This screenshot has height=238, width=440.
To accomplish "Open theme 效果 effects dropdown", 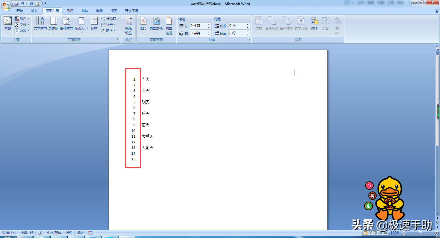I will [x=22, y=31].
